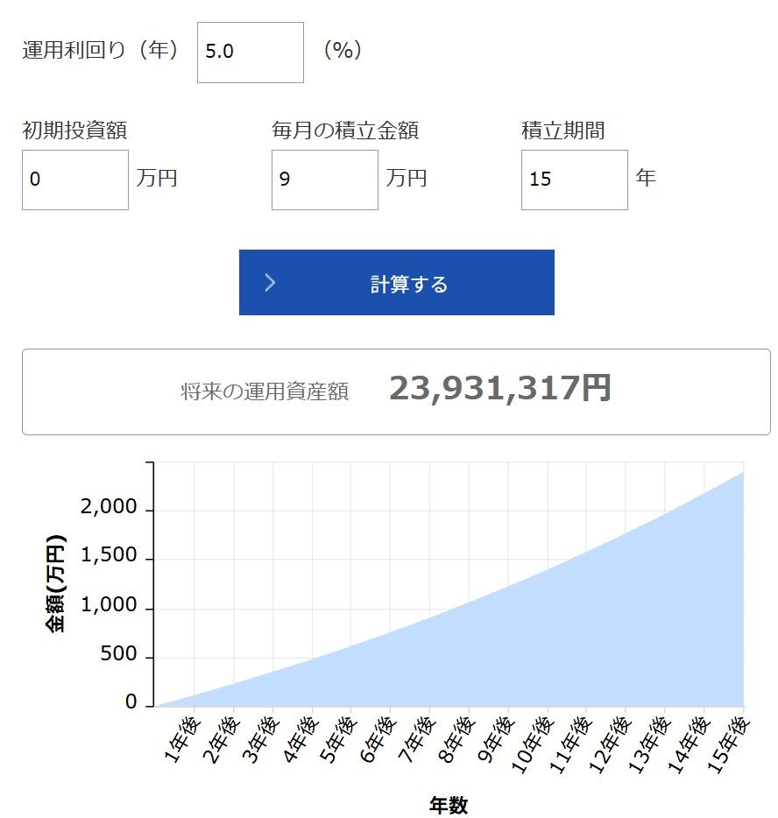The width and height of the screenshot is (778, 818).
Task: Click the 500 value on the y-axis
Action: tap(118, 654)
